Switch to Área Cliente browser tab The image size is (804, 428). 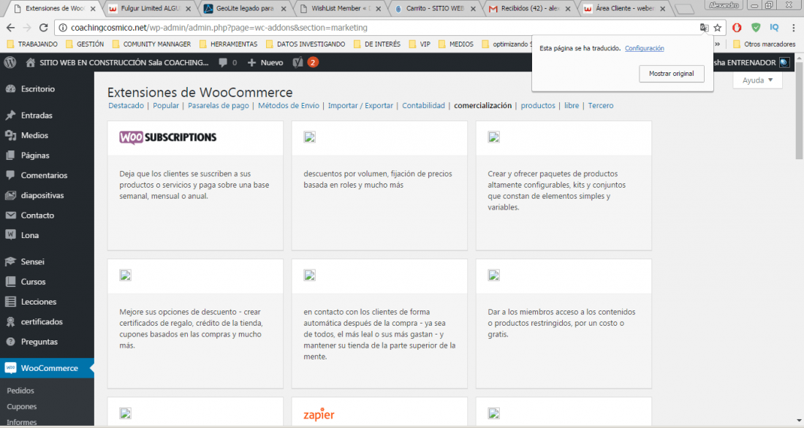(624, 9)
